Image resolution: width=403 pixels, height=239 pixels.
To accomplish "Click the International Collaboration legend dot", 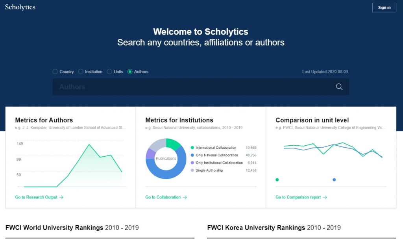I will point(192,148).
